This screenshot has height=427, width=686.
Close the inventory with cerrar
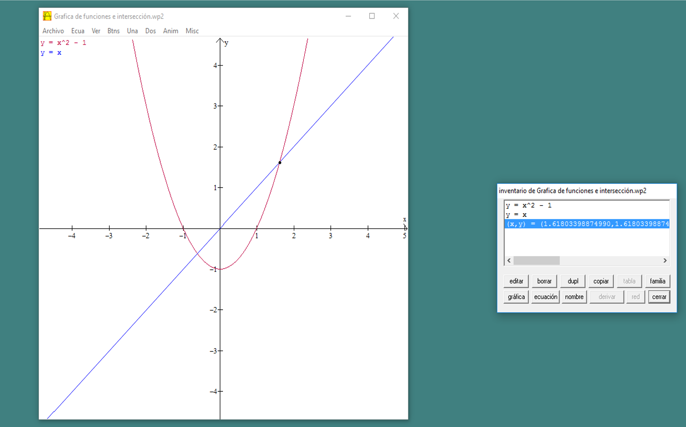pos(659,296)
